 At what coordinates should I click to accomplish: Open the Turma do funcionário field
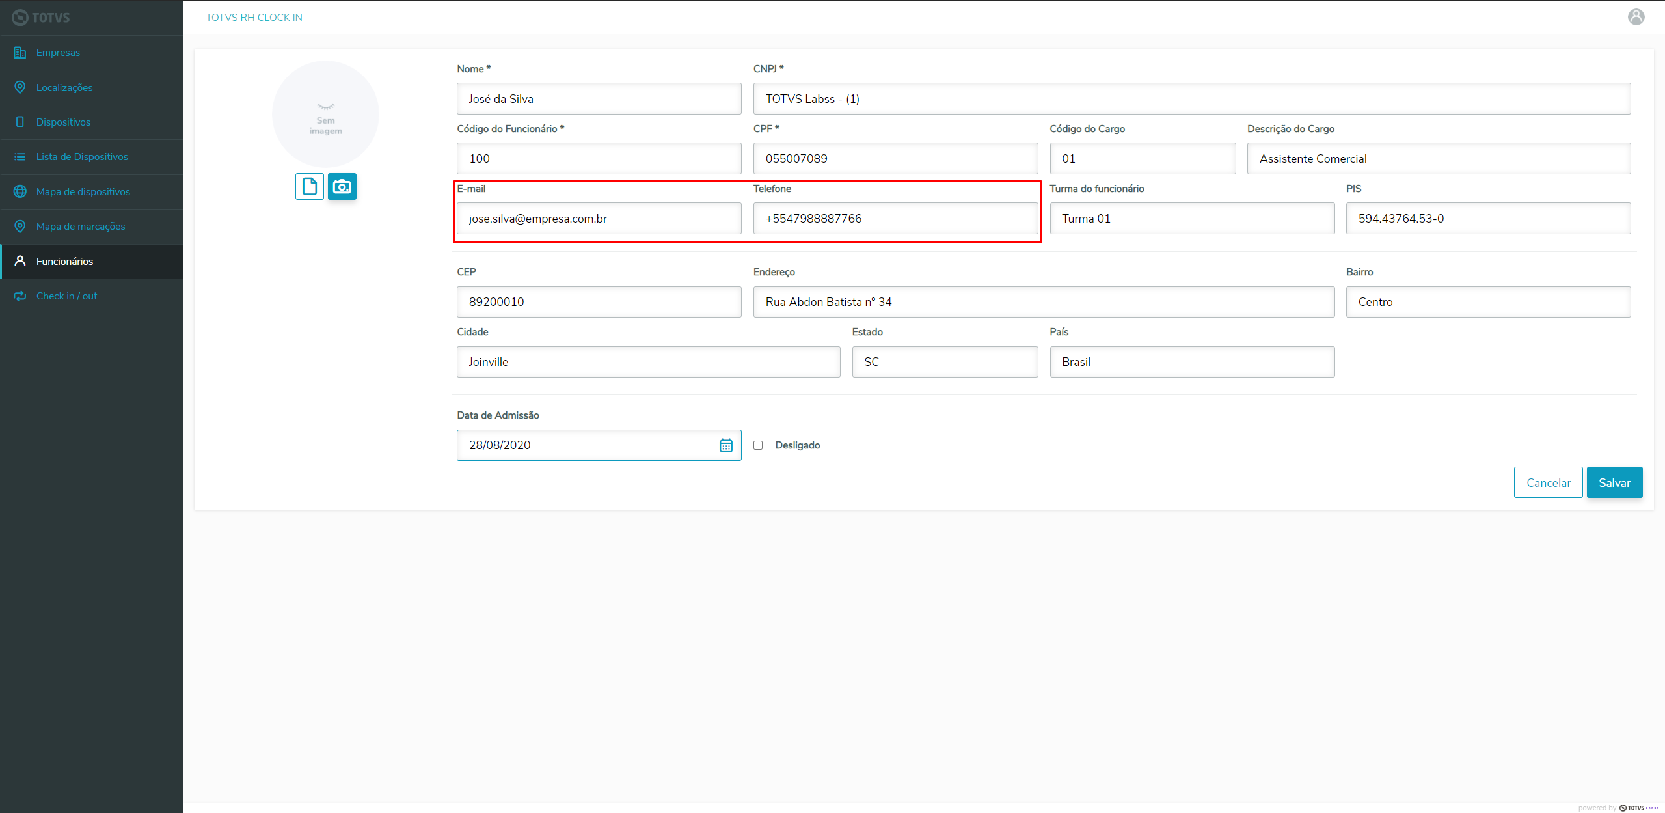pyautogui.click(x=1191, y=219)
